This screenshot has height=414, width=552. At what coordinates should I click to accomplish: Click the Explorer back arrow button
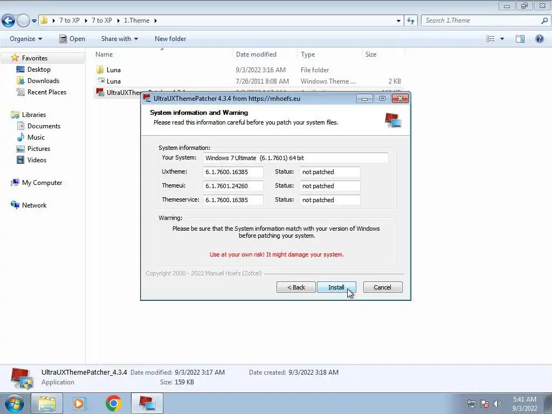pos(9,21)
